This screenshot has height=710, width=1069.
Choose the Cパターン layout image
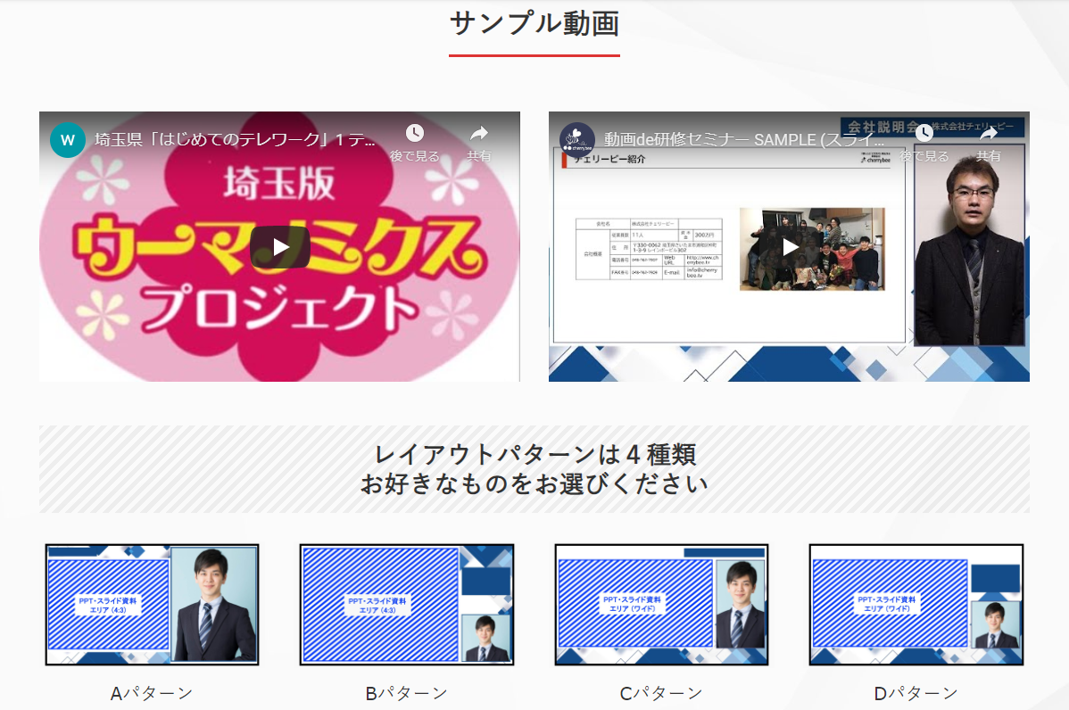(661, 605)
